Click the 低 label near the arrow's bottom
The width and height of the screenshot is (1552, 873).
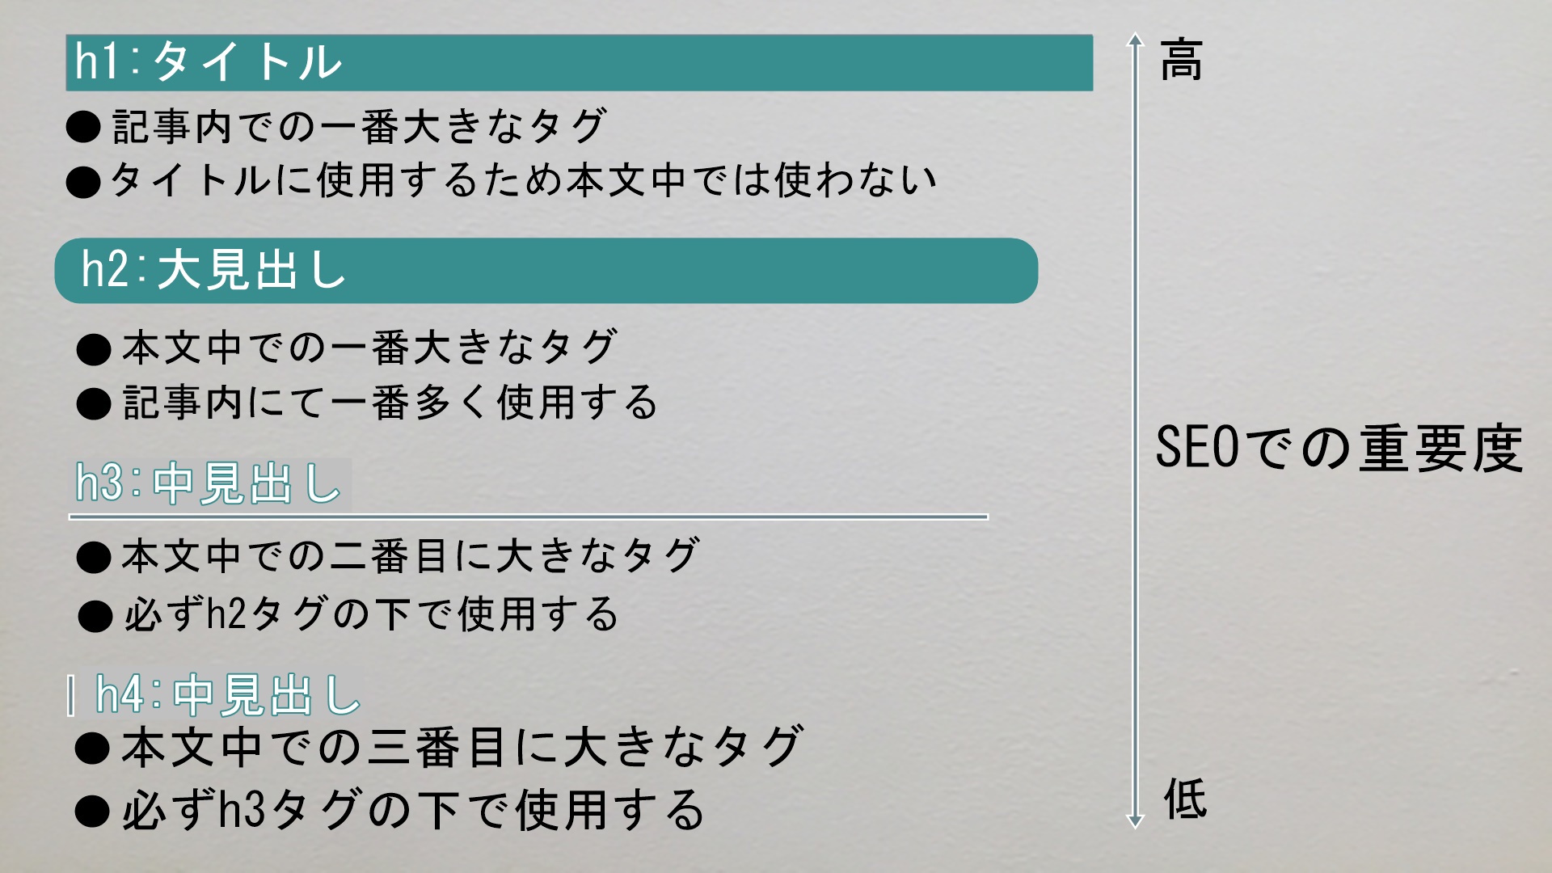coord(1185,799)
